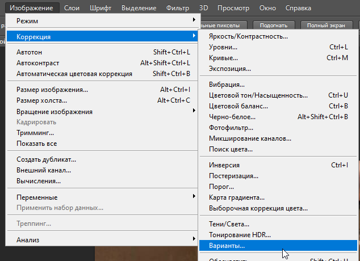Click the Полный экран button
This screenshot has width=360, height=261.
pos(325,26)
